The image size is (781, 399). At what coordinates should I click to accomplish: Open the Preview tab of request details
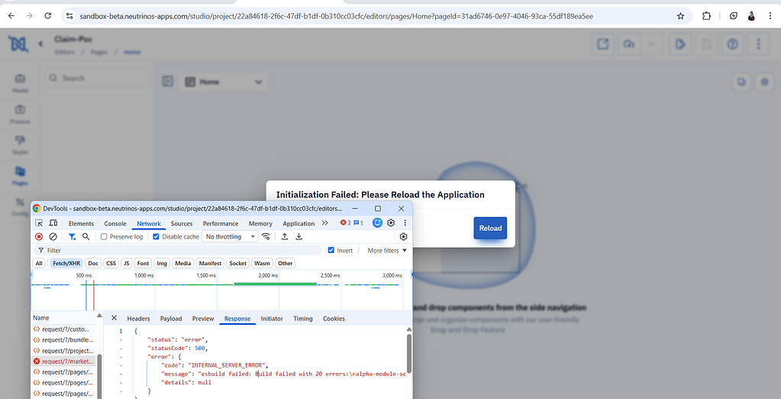tap(203, 319)
